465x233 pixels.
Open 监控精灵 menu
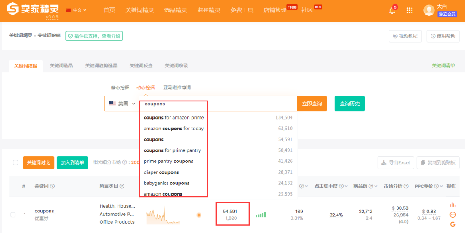(209, 10)
